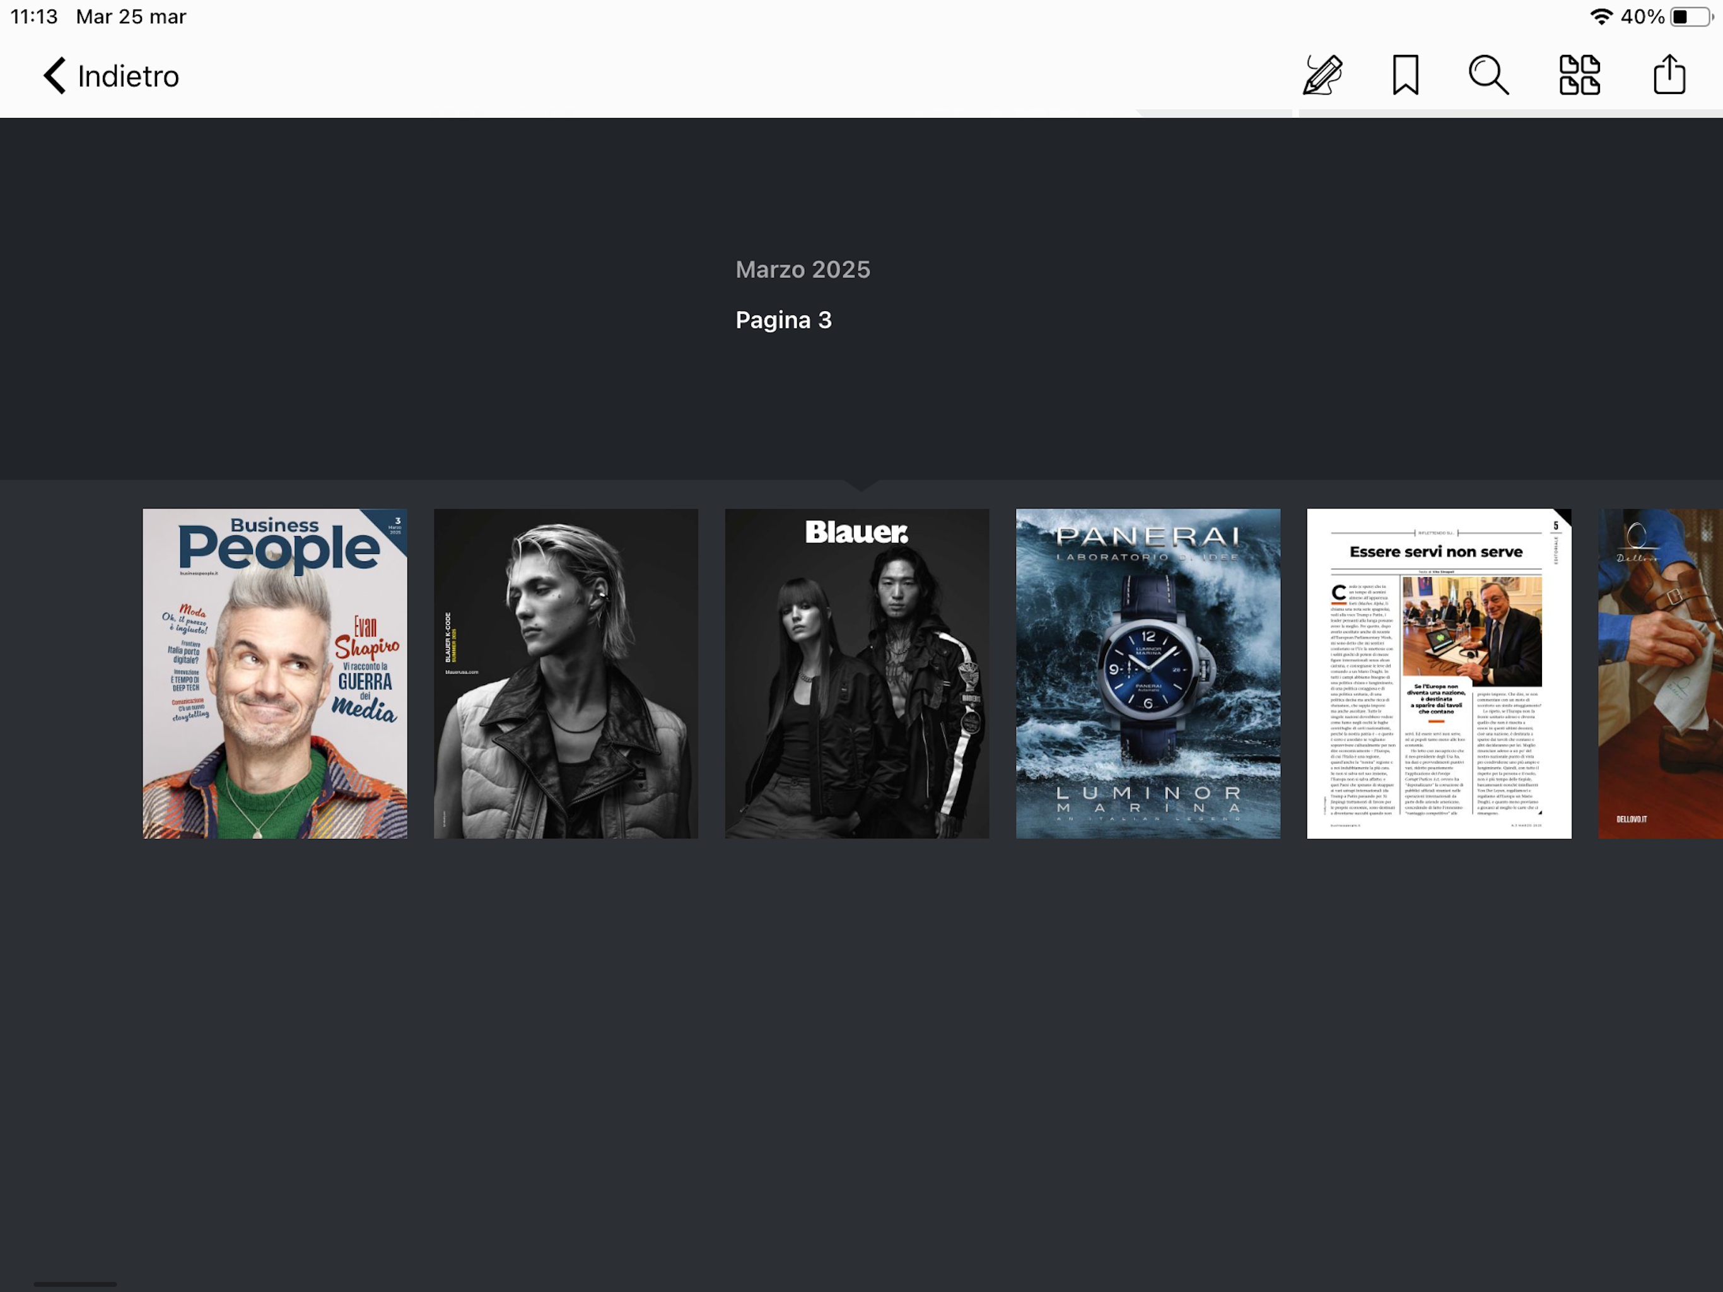Tap the 11:13 clock in status bar

tap(33, 16)
